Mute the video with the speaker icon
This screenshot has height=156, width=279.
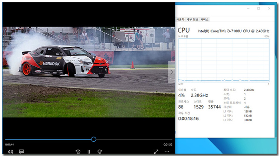[x=10, y=152]
